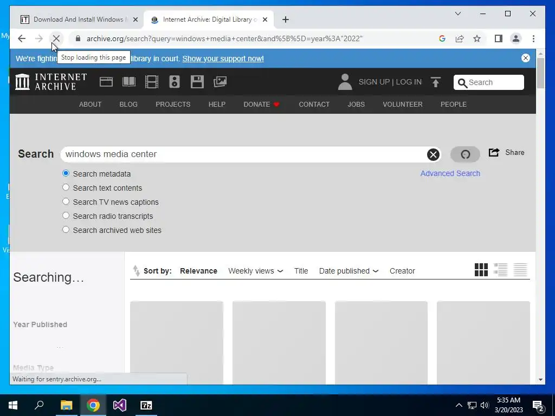
Task: Switch to compact list view
Action: [x=520, y=270]
